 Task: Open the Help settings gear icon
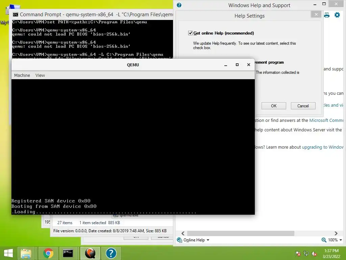point(337,15)
